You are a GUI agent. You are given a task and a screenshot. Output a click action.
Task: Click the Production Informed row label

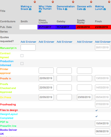[x=7, y=63]
